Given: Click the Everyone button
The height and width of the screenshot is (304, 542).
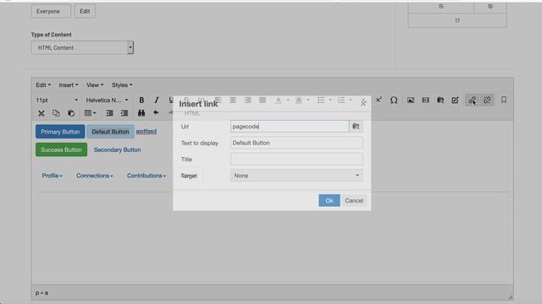Looking at the screenshot, I should point(51,11).
